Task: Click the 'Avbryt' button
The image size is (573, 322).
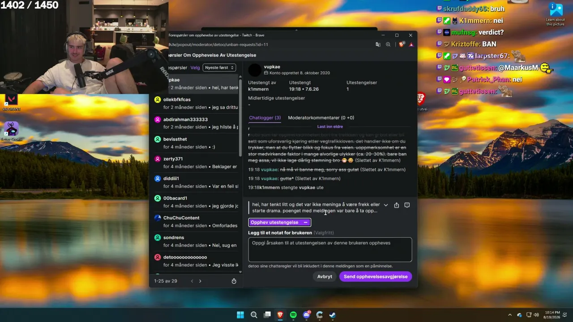Action: (x=325, y=276)
